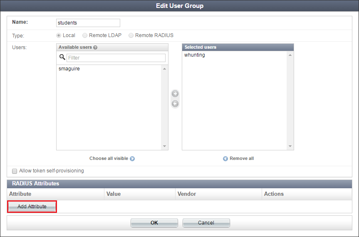This screenshot has height=237, width=359.
Task: Click the Actions column header
Action: click(307, 194)
